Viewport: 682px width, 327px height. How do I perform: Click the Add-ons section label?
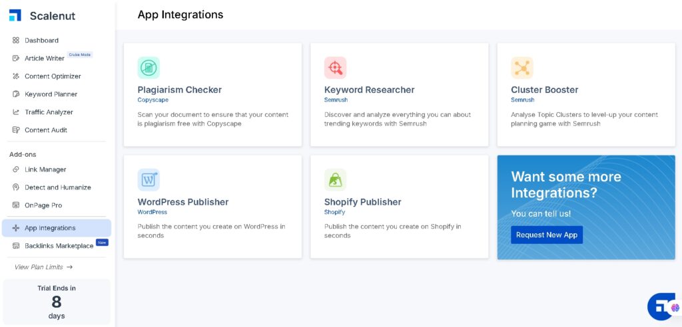[23, 155]
